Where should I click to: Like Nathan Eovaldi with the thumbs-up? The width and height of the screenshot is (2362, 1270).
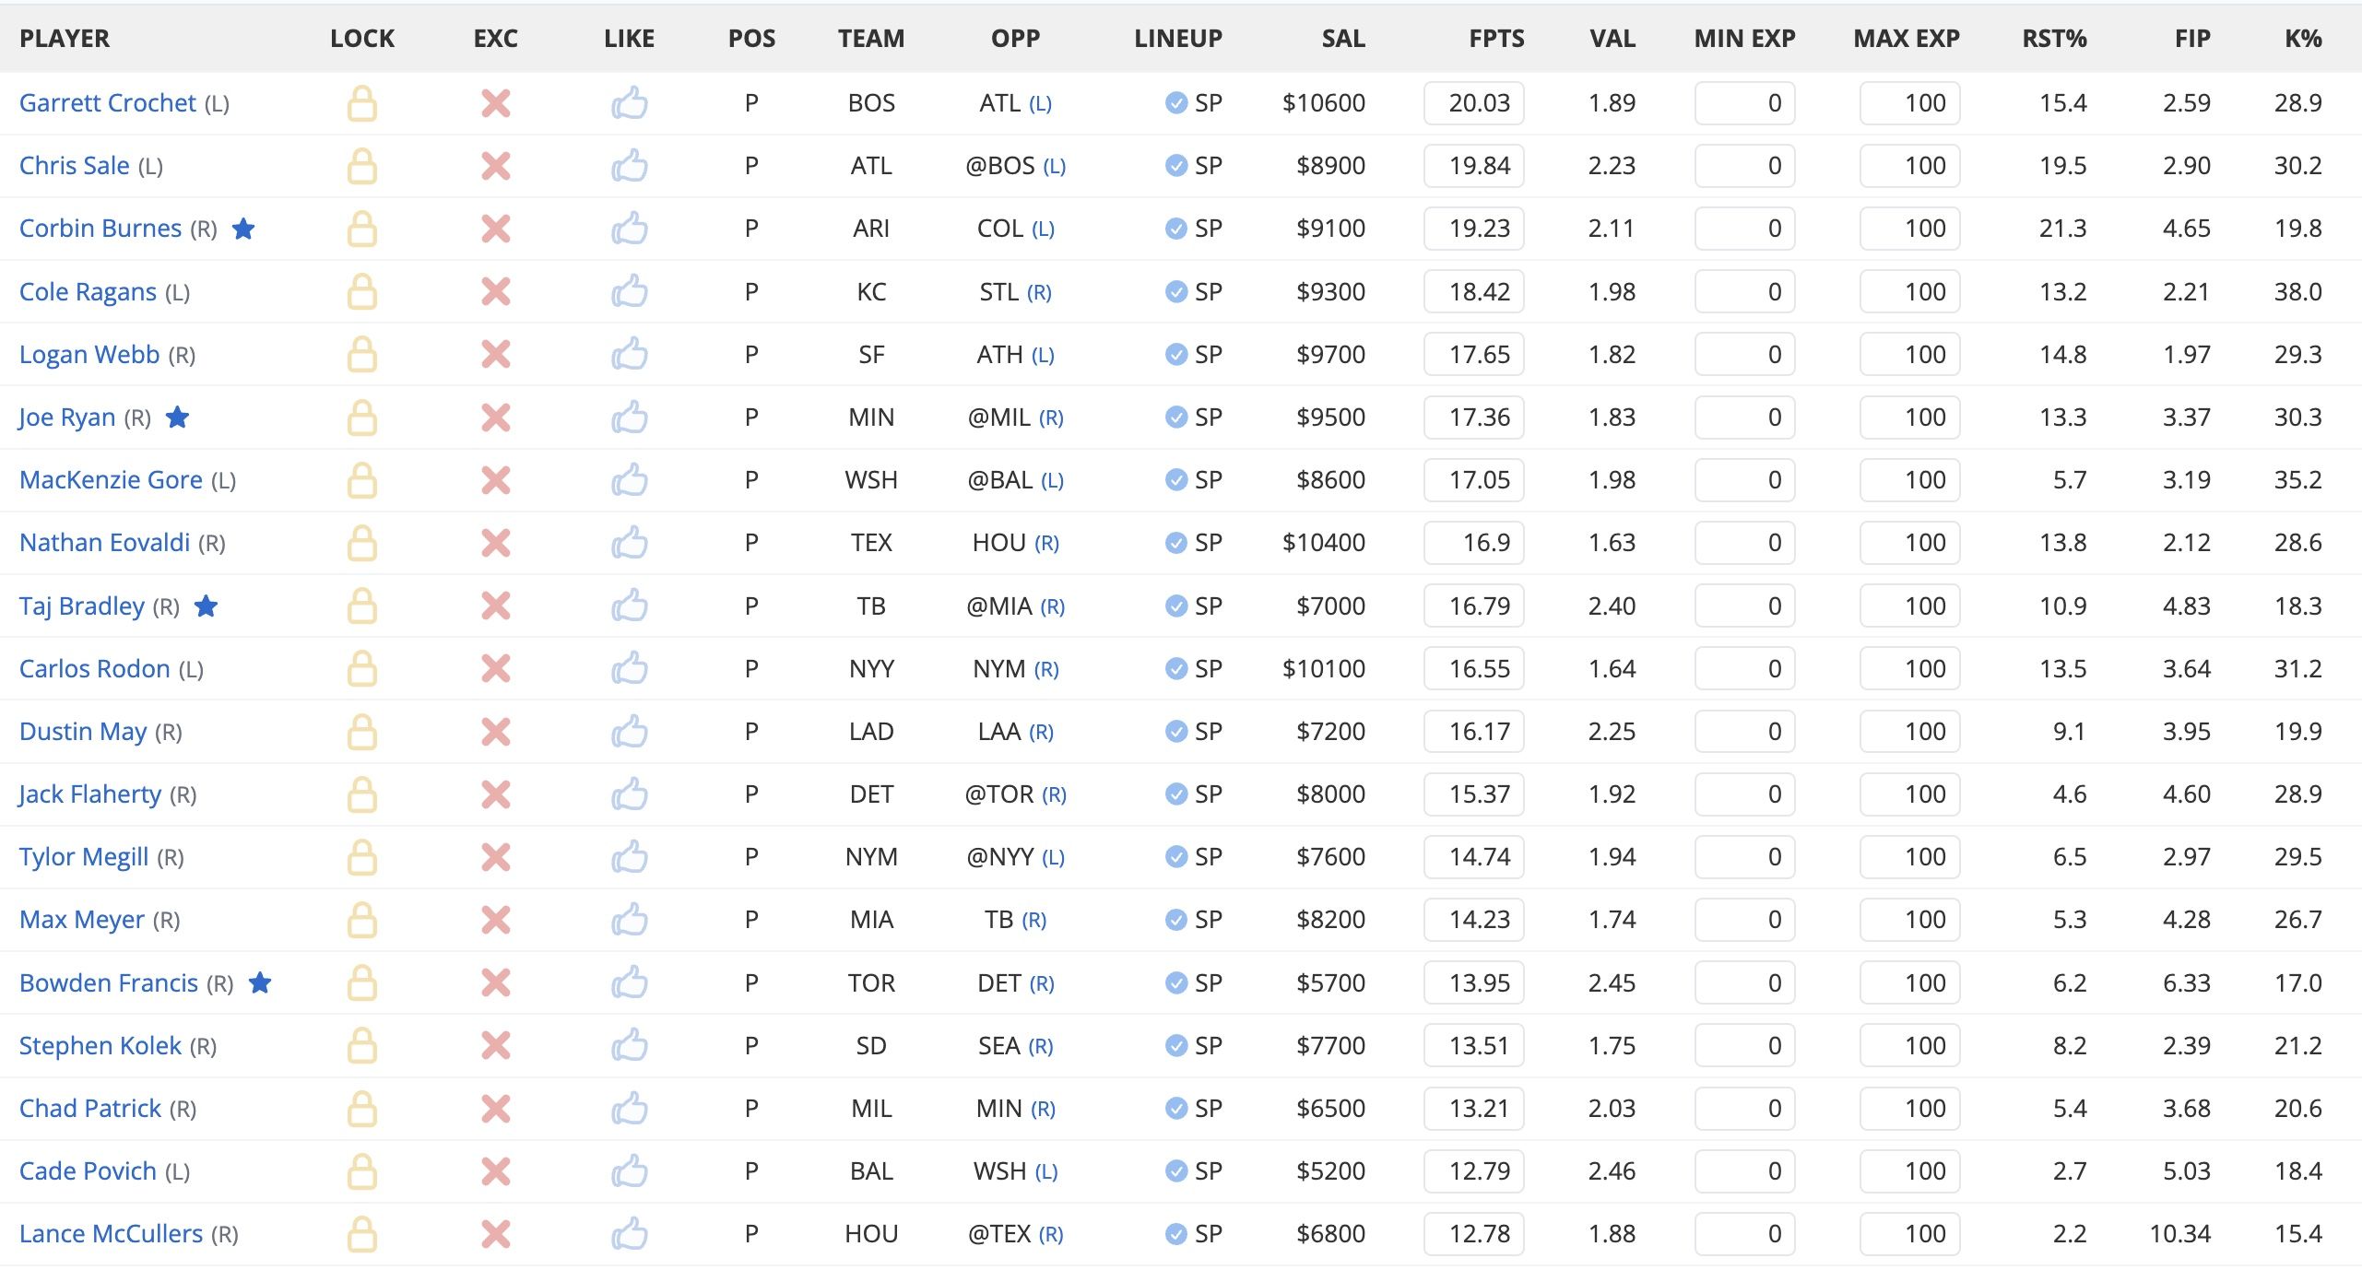click(x=630, y=543)
